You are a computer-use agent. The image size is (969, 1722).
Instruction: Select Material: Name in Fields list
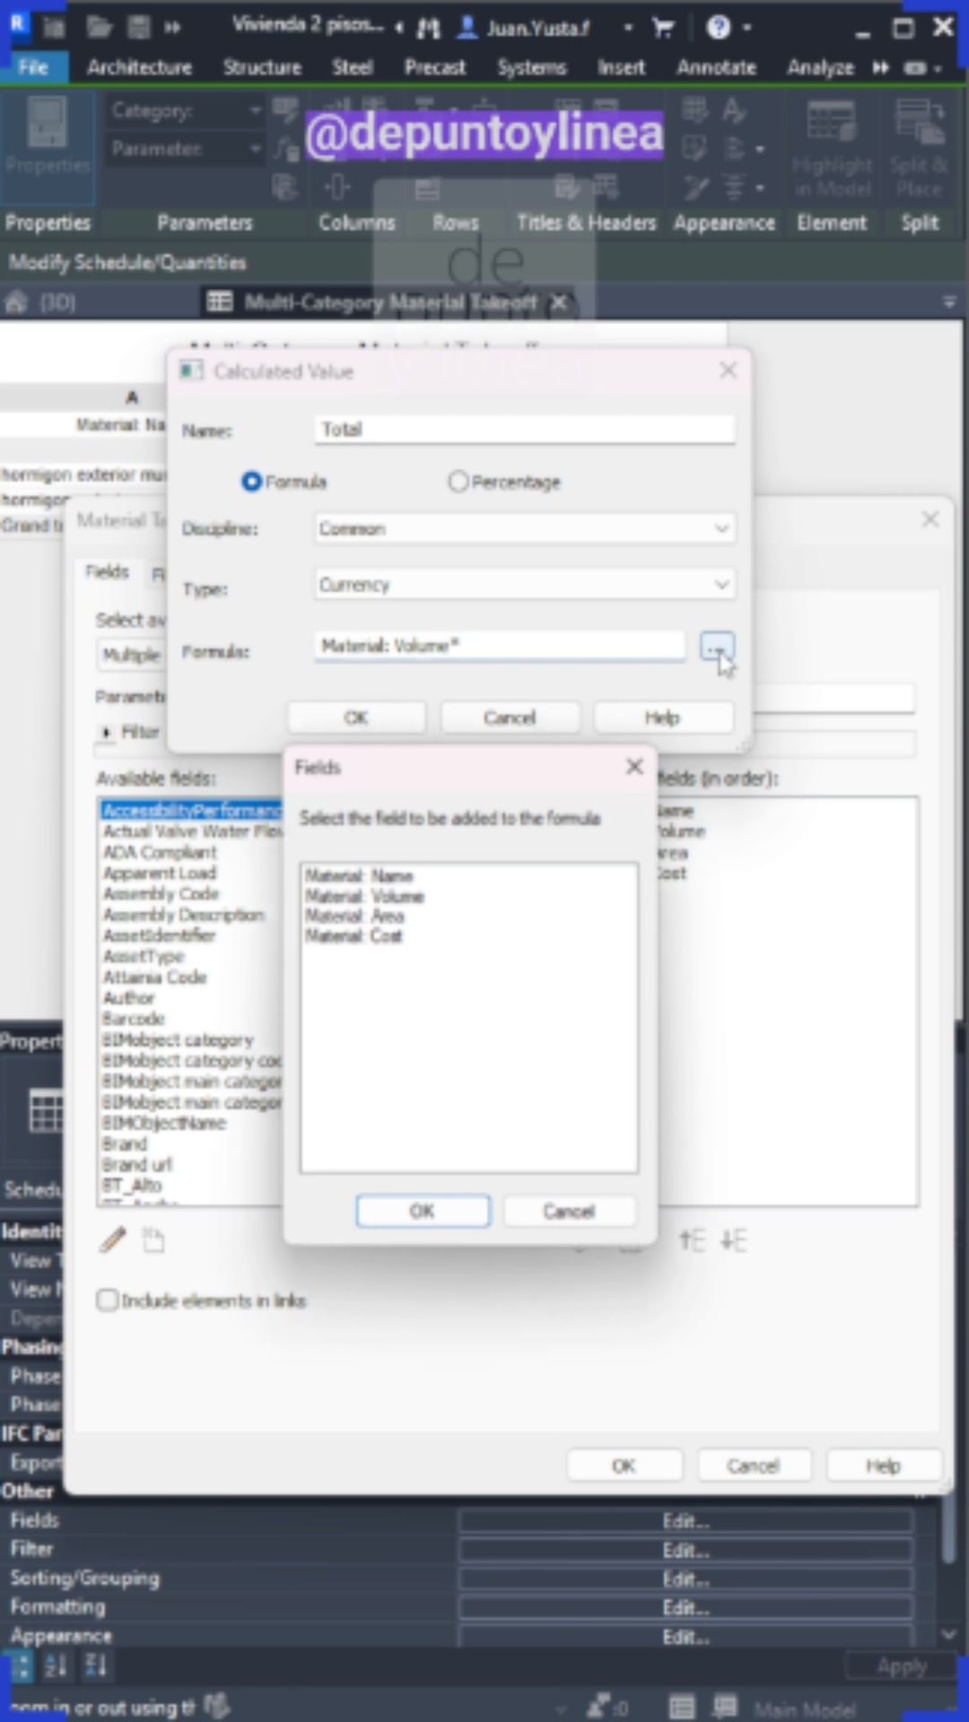pos(359,875)
